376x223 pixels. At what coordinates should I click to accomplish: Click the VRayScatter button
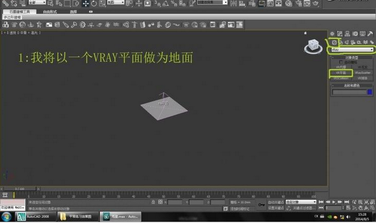coord(362,73)
